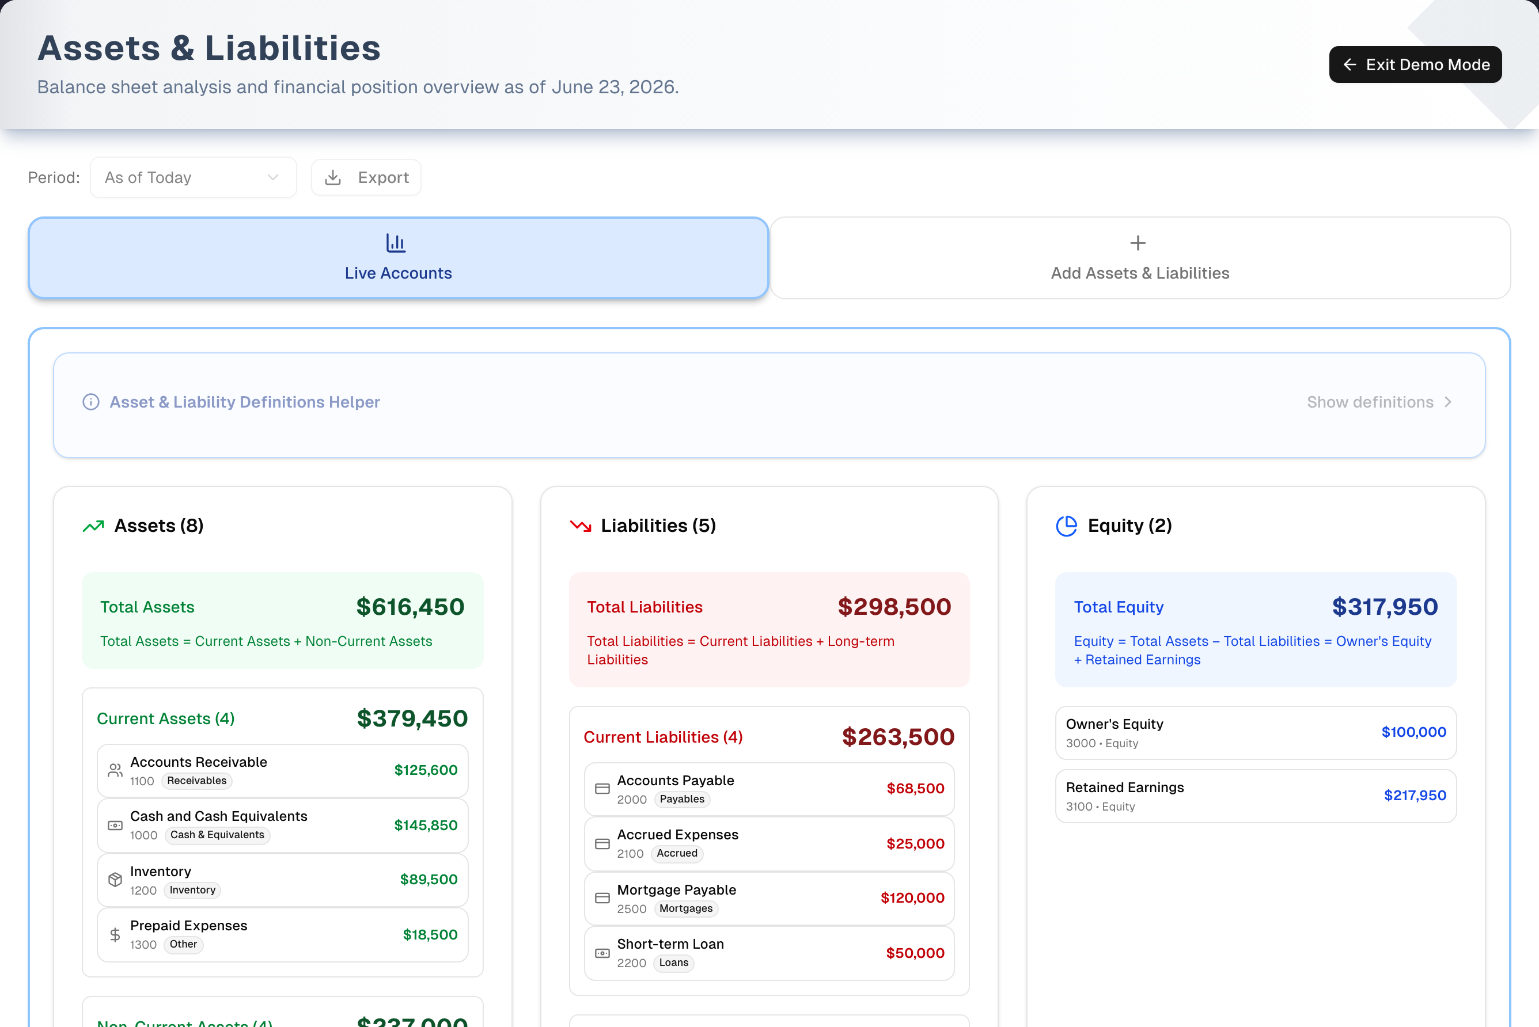Click the Loans tag under Short-term Loan
Viewport: 1539px width, 1027px height.
pos(673,963)
